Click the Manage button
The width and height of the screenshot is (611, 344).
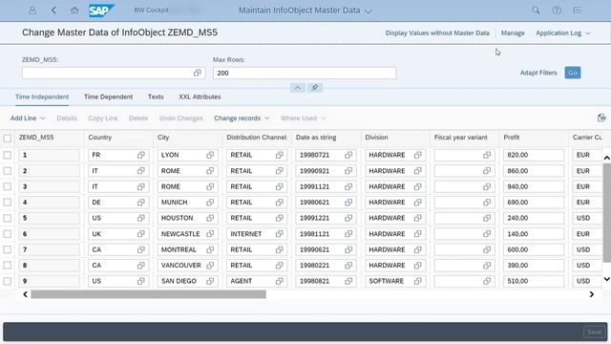point(513,33)
